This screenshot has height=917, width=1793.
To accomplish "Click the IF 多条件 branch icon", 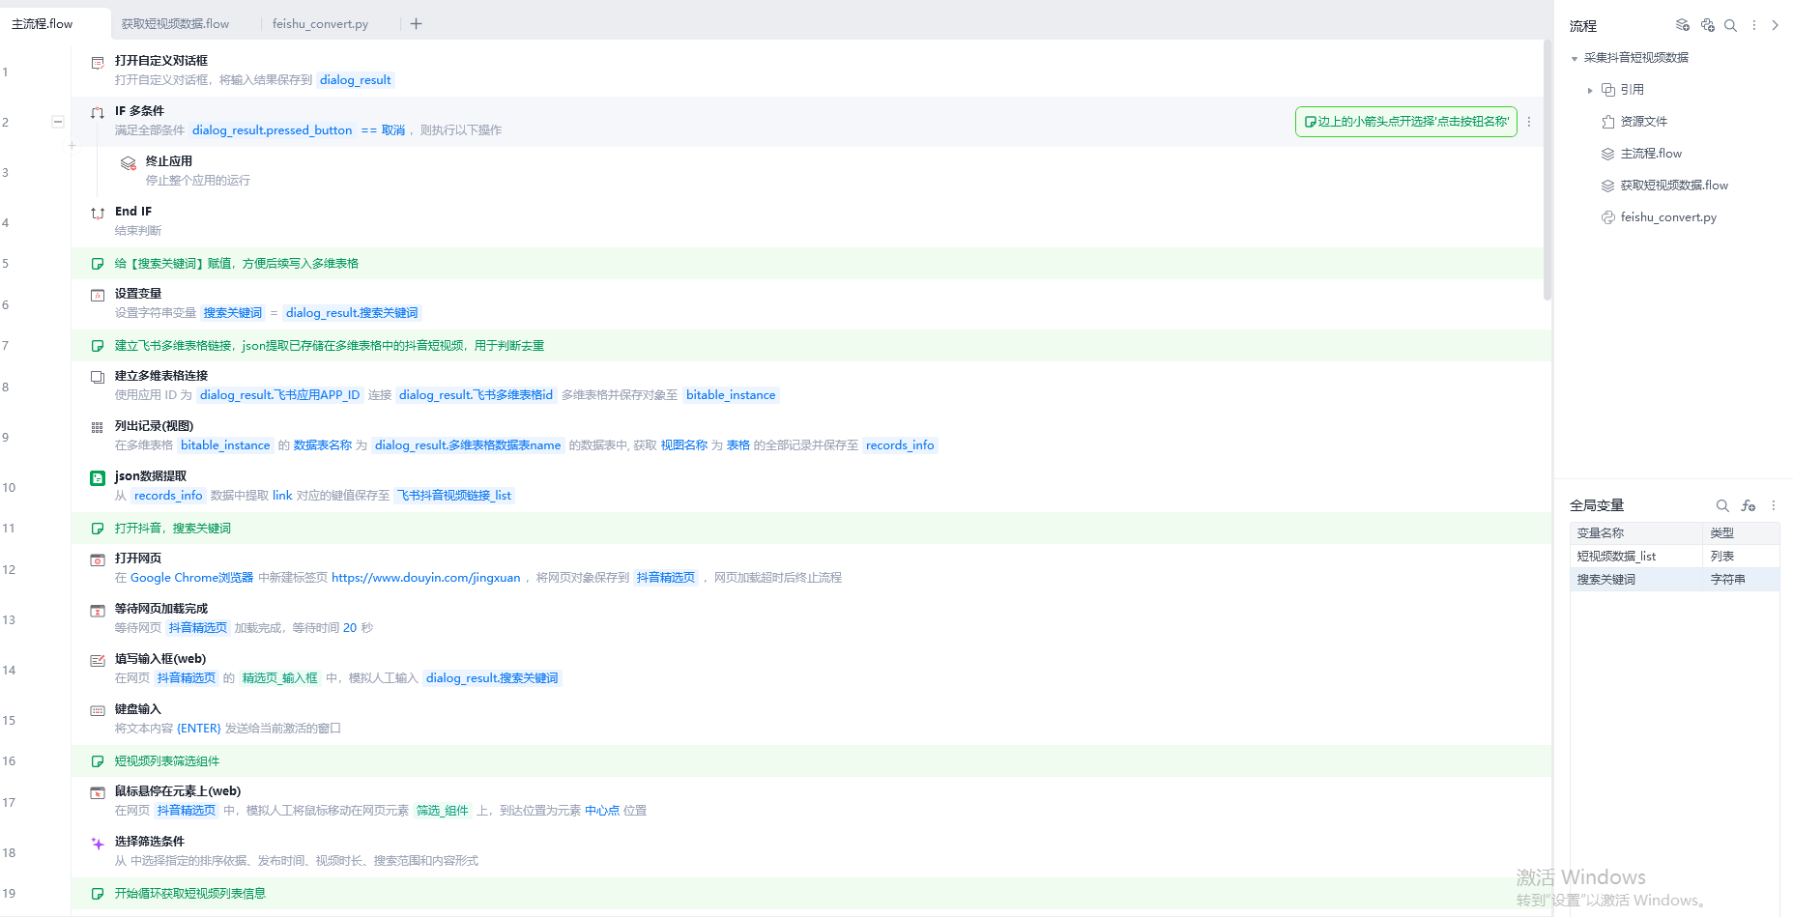I will pos(98,113).
